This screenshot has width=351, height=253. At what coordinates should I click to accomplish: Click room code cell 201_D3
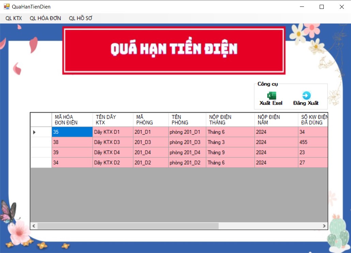151,142
